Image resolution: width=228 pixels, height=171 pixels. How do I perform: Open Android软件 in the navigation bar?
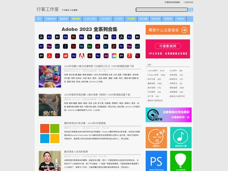tap(105, 19)
